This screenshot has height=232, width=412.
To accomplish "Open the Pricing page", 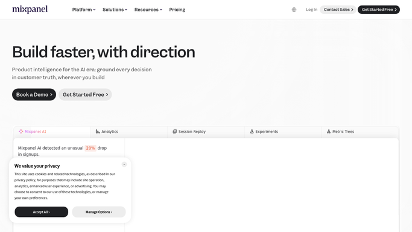I will pos(177,10).
